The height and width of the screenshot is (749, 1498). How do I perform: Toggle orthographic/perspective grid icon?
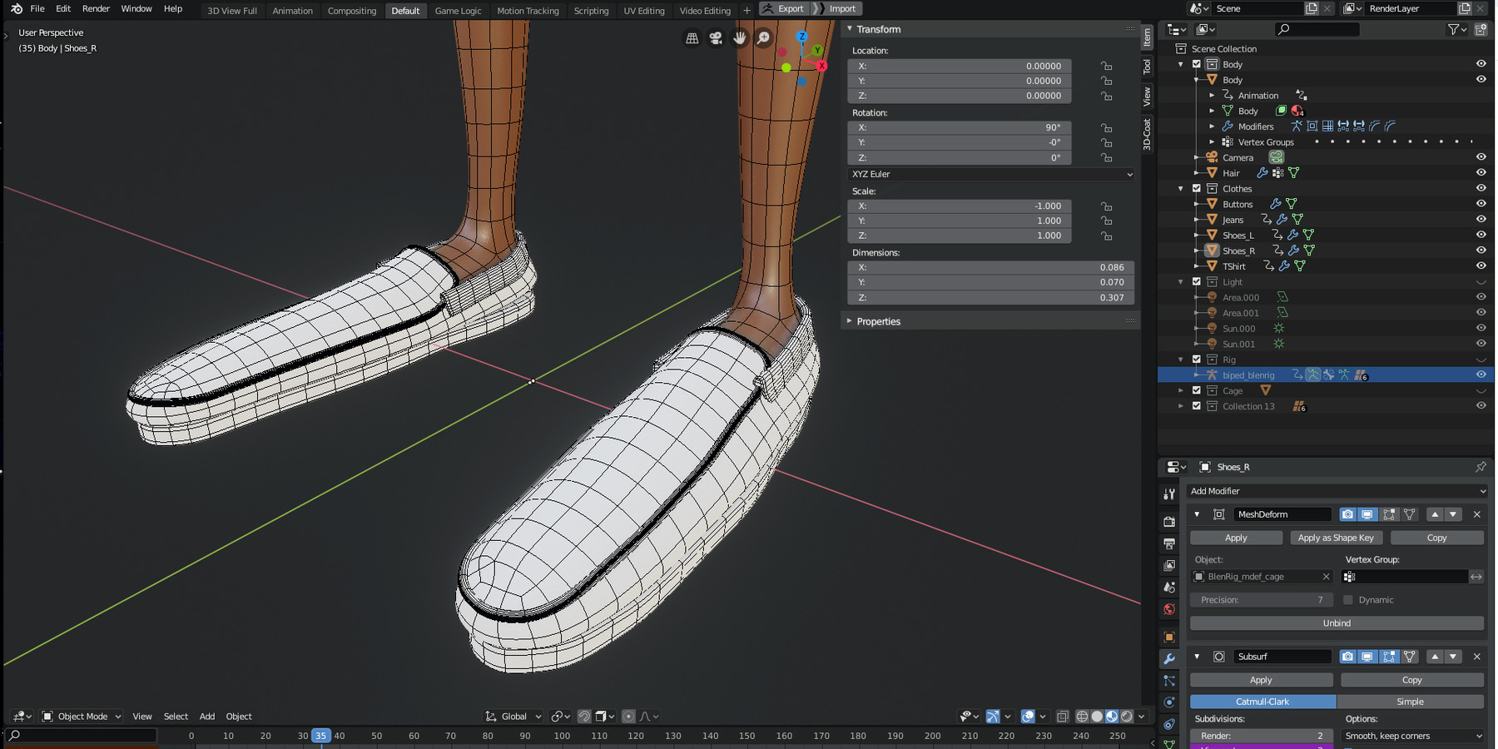tap(692, 38)
